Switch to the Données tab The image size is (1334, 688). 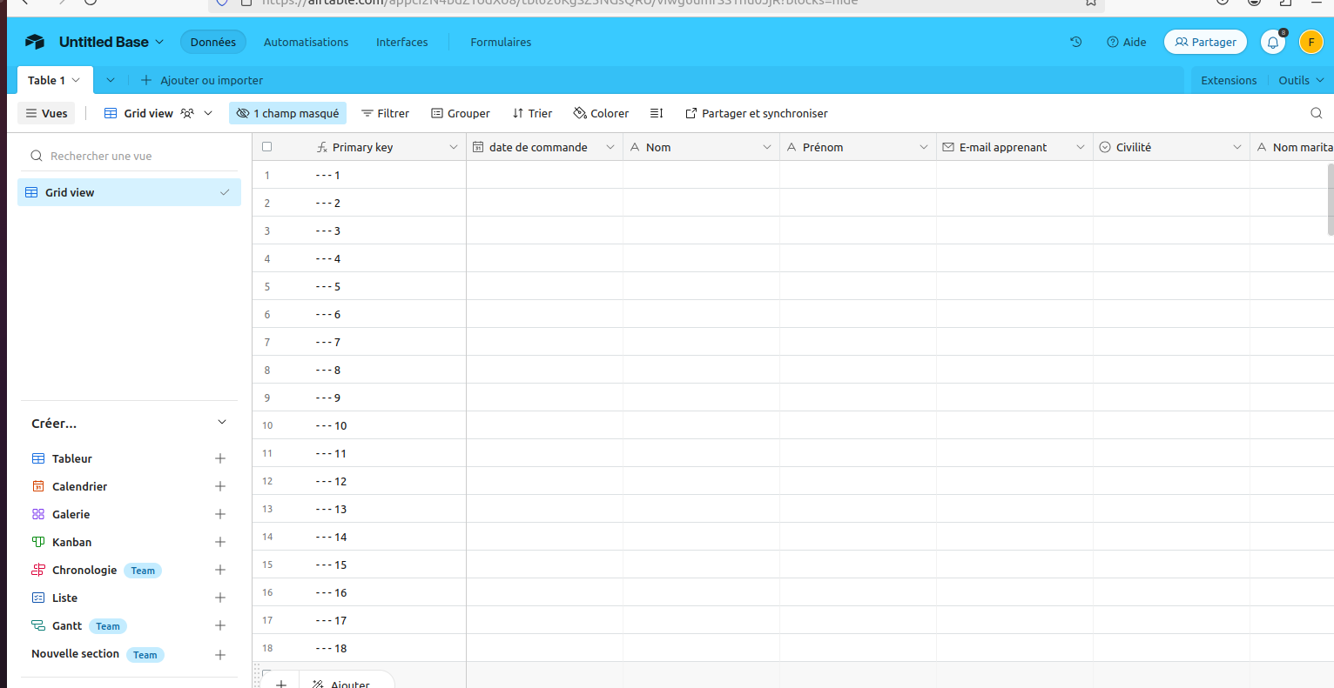pyautogui.click(x=213, y=42)
